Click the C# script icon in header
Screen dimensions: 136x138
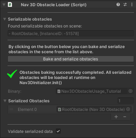[x=10, y=5]
